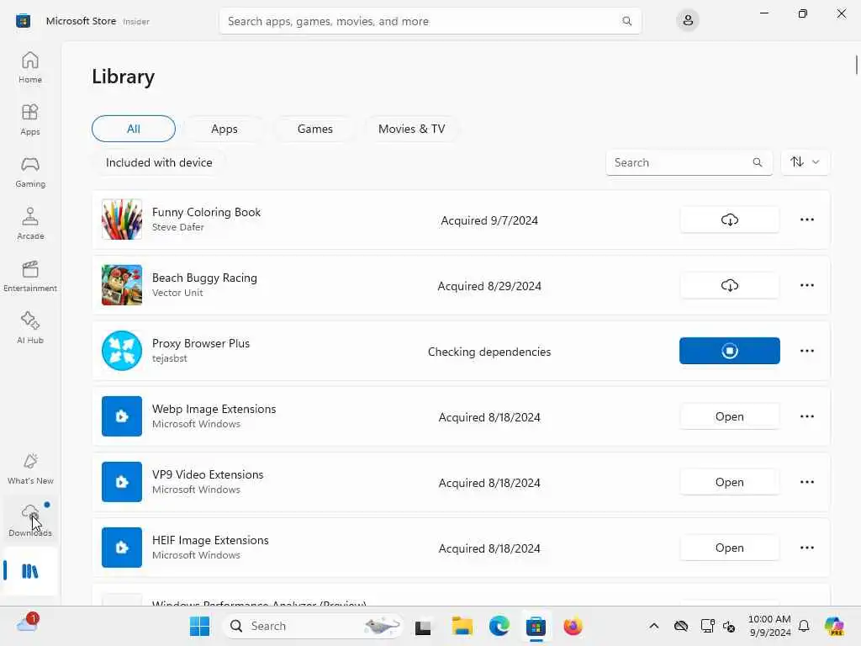
Task: Open Task View on the taskbar
Action: (x=423, y=626)
